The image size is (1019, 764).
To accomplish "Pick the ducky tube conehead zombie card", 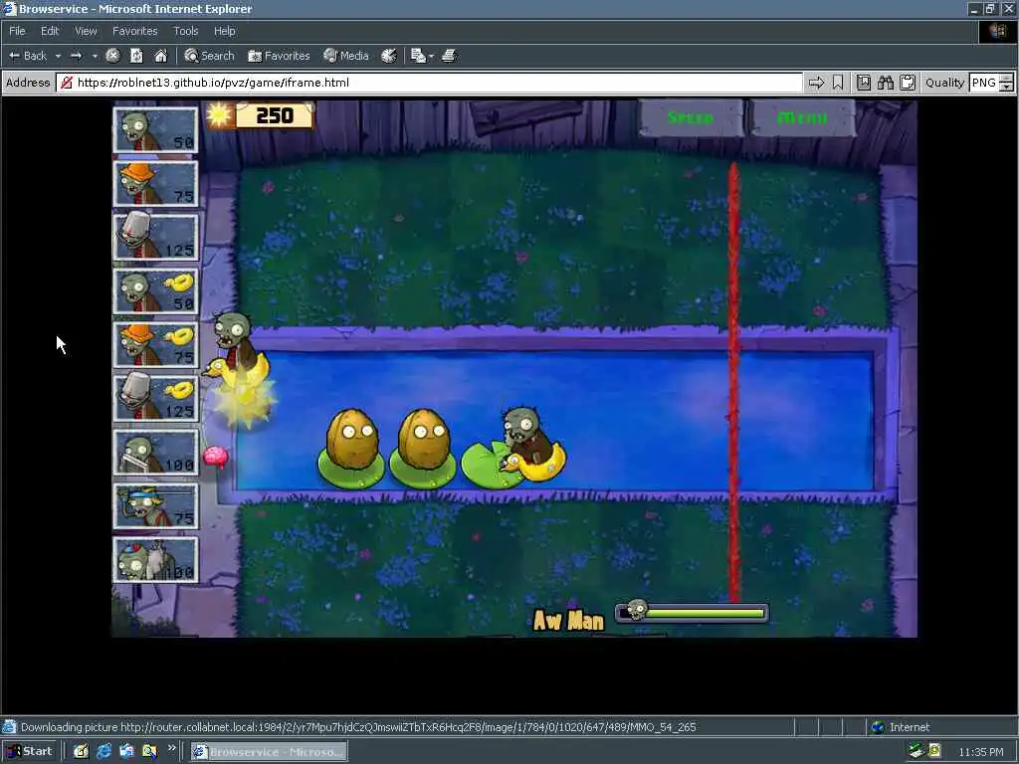I will tap(155, 345).
